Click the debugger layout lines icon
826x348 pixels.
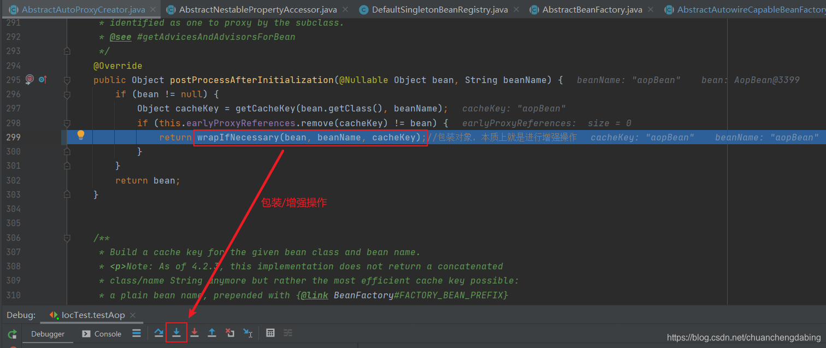[x=137, y=333]
